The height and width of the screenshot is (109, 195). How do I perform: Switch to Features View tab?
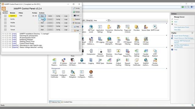[55, 102]
